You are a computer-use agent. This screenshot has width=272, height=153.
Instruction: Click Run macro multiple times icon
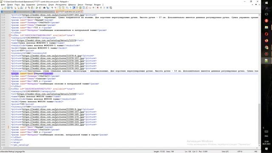(x=108, y=8)
